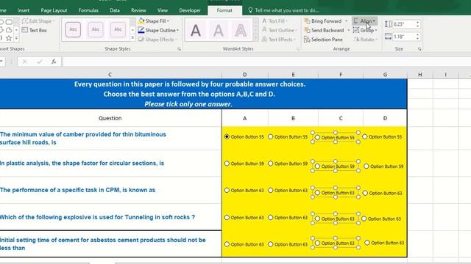Screen dimensions: 471x264
Task: Open WordArt Styles dialog launcher
Action: click(x=298, y=49)
